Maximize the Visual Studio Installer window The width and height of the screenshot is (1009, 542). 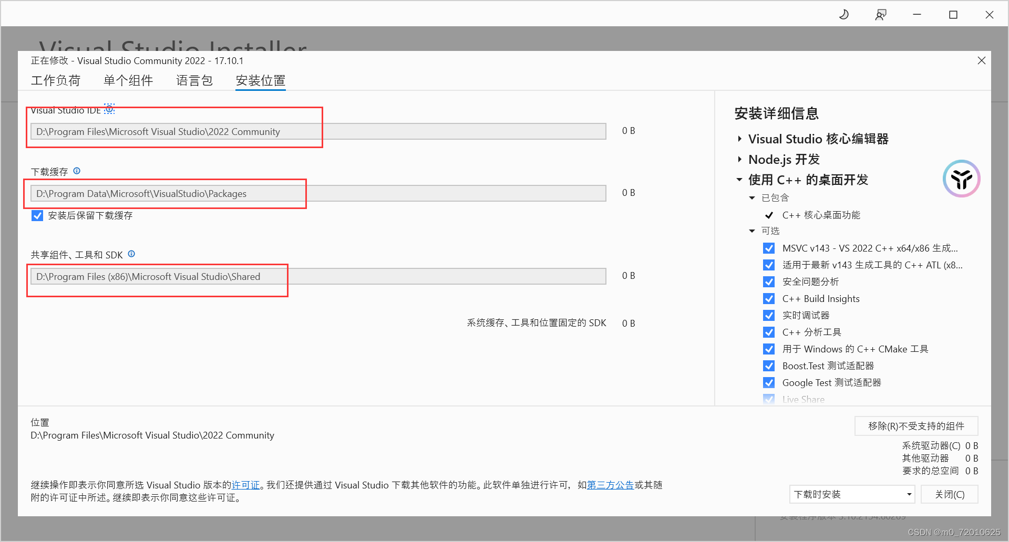click(953, 15)
